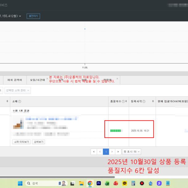
Task: Click the green 품질지수 quality bar
Action: pyautogui.click(x=116, y=131)
